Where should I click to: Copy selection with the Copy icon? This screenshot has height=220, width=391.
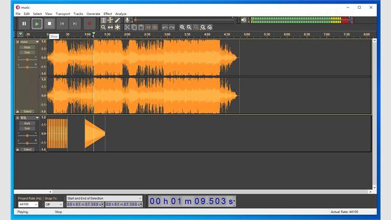(134, 27)
